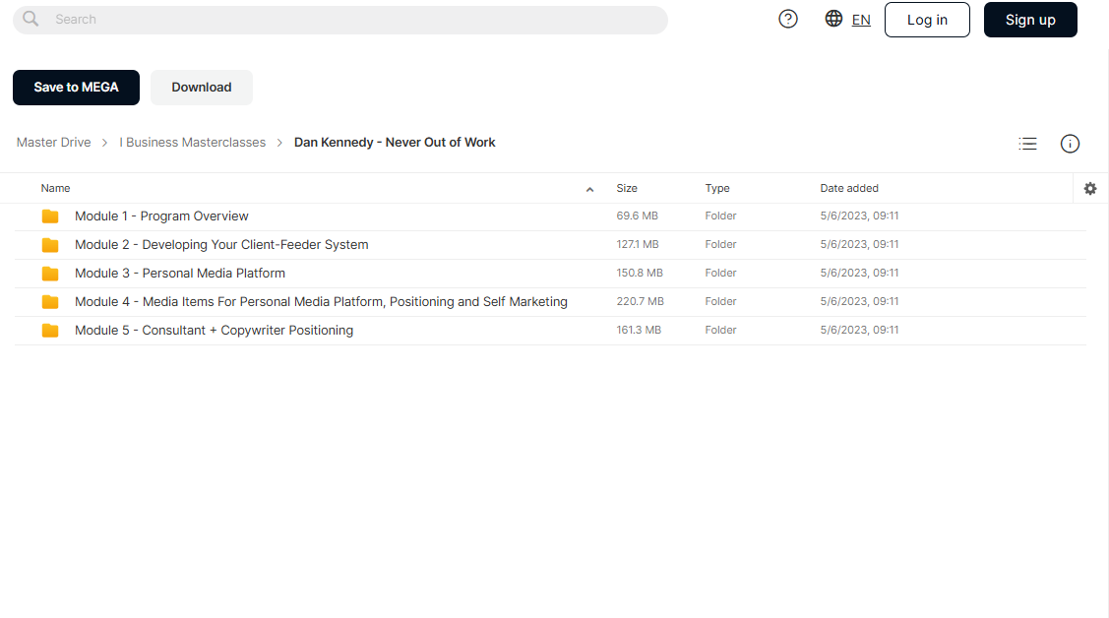Sort by Date added column header
Image resolution: width=1109 pixels, height=618 pixels.
(x=849, y=188)
